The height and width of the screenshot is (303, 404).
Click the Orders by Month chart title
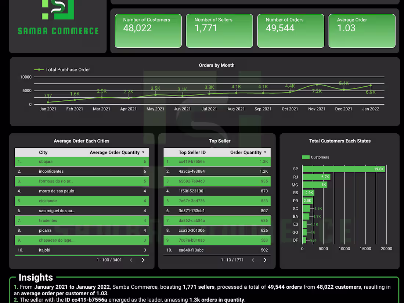[x=217, y=65]
